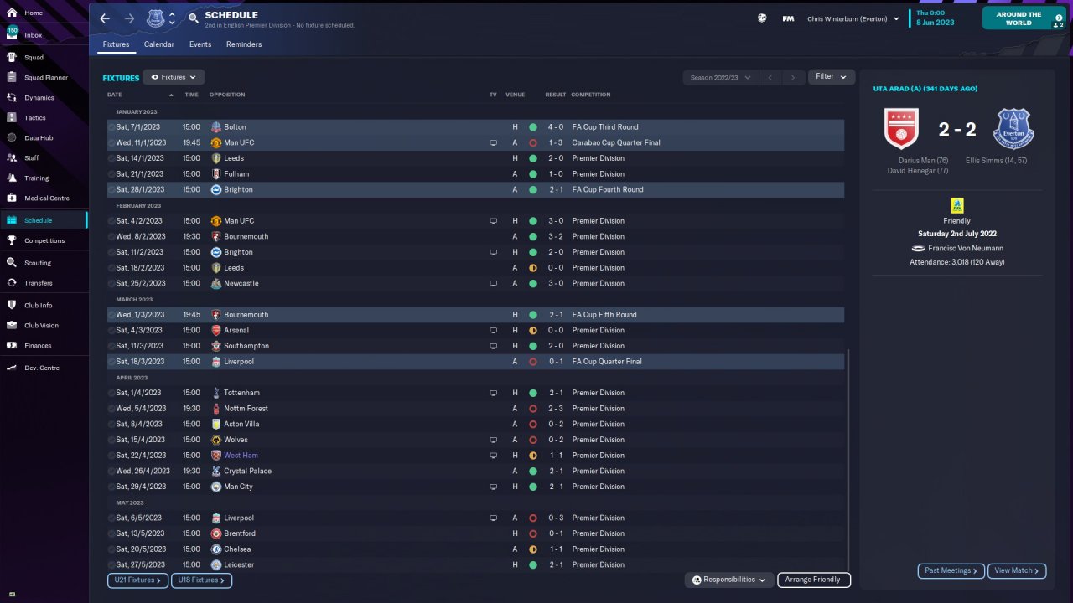The image size is (1073, 603).
Task: Select the Newcastle fixture row name
Action: coord(241,284)
